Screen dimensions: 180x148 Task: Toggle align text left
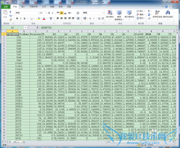point(58,18)
